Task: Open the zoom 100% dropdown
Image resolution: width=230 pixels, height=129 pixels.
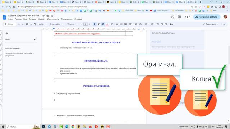Action: [x=42, y=24]
